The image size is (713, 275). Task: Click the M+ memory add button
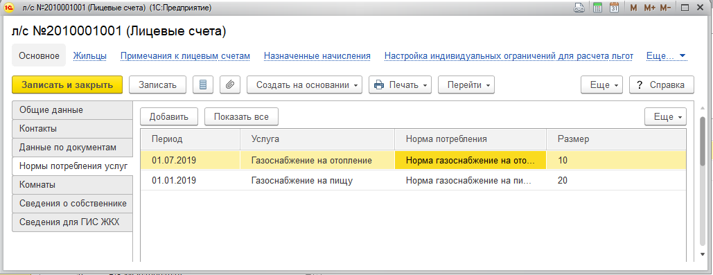650,8
